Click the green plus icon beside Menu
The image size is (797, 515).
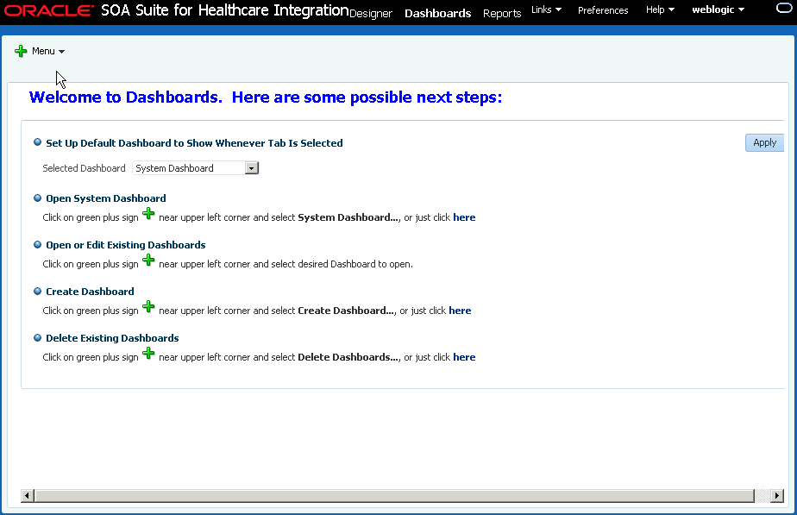(21, 51)
